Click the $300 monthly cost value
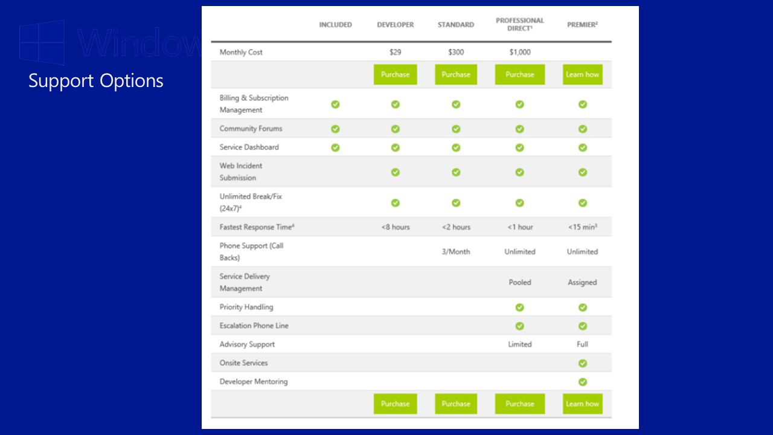Image resolution: width=773 pixels, height=435 pixels. tap(456, 52)
